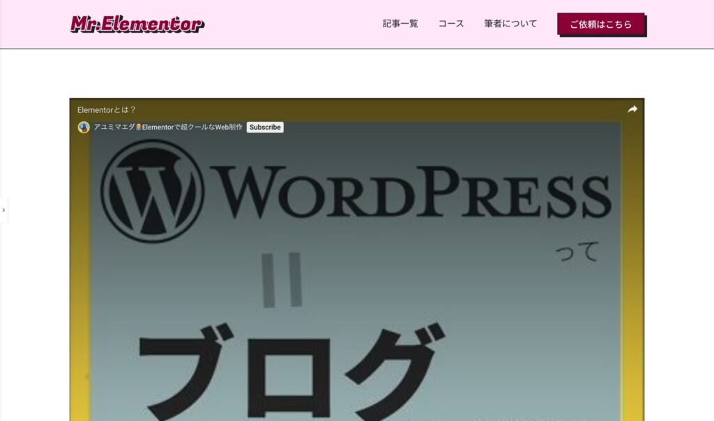Click the empty pink header area beside logo
The height and width of the screenshot is (421, 714).
293,24
